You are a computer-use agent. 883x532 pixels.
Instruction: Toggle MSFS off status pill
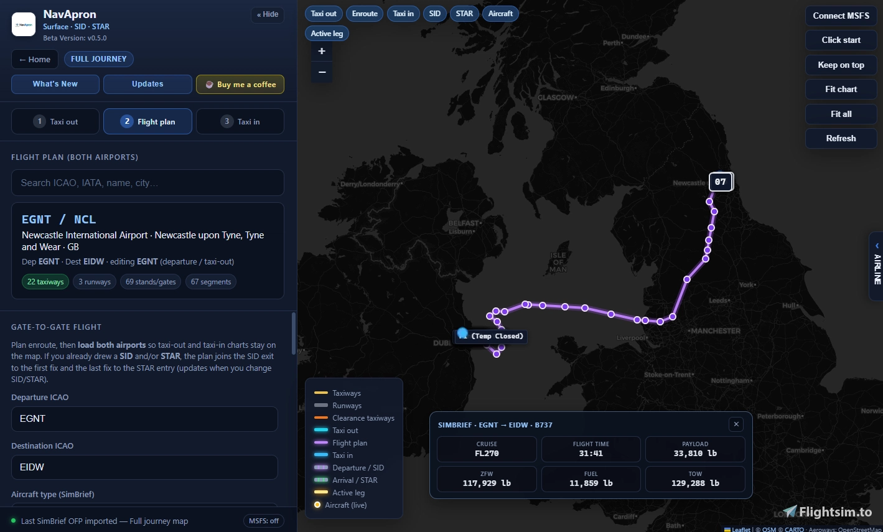[264, 521]
